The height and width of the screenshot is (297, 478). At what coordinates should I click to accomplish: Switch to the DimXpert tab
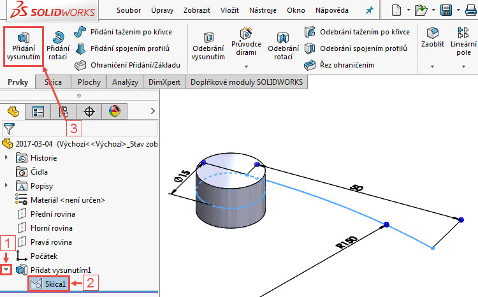(x=164, y=82)
